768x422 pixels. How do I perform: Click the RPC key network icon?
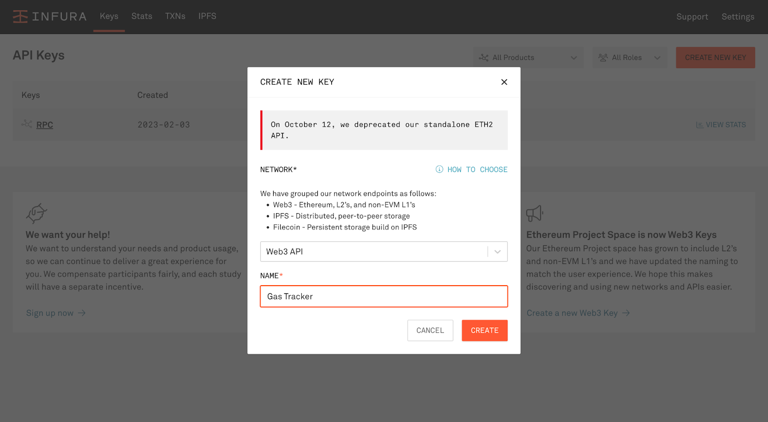coord(27,124)
